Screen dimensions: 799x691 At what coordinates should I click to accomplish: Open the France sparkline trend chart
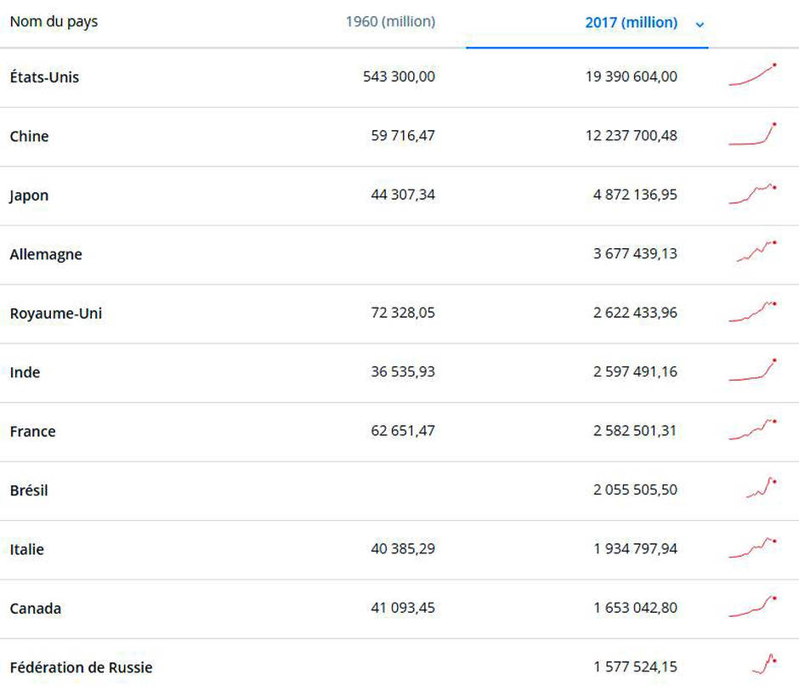pyautogui.click(x=752, y=430)
